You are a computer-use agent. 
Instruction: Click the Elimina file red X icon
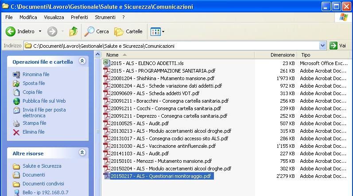pos(16,132)
